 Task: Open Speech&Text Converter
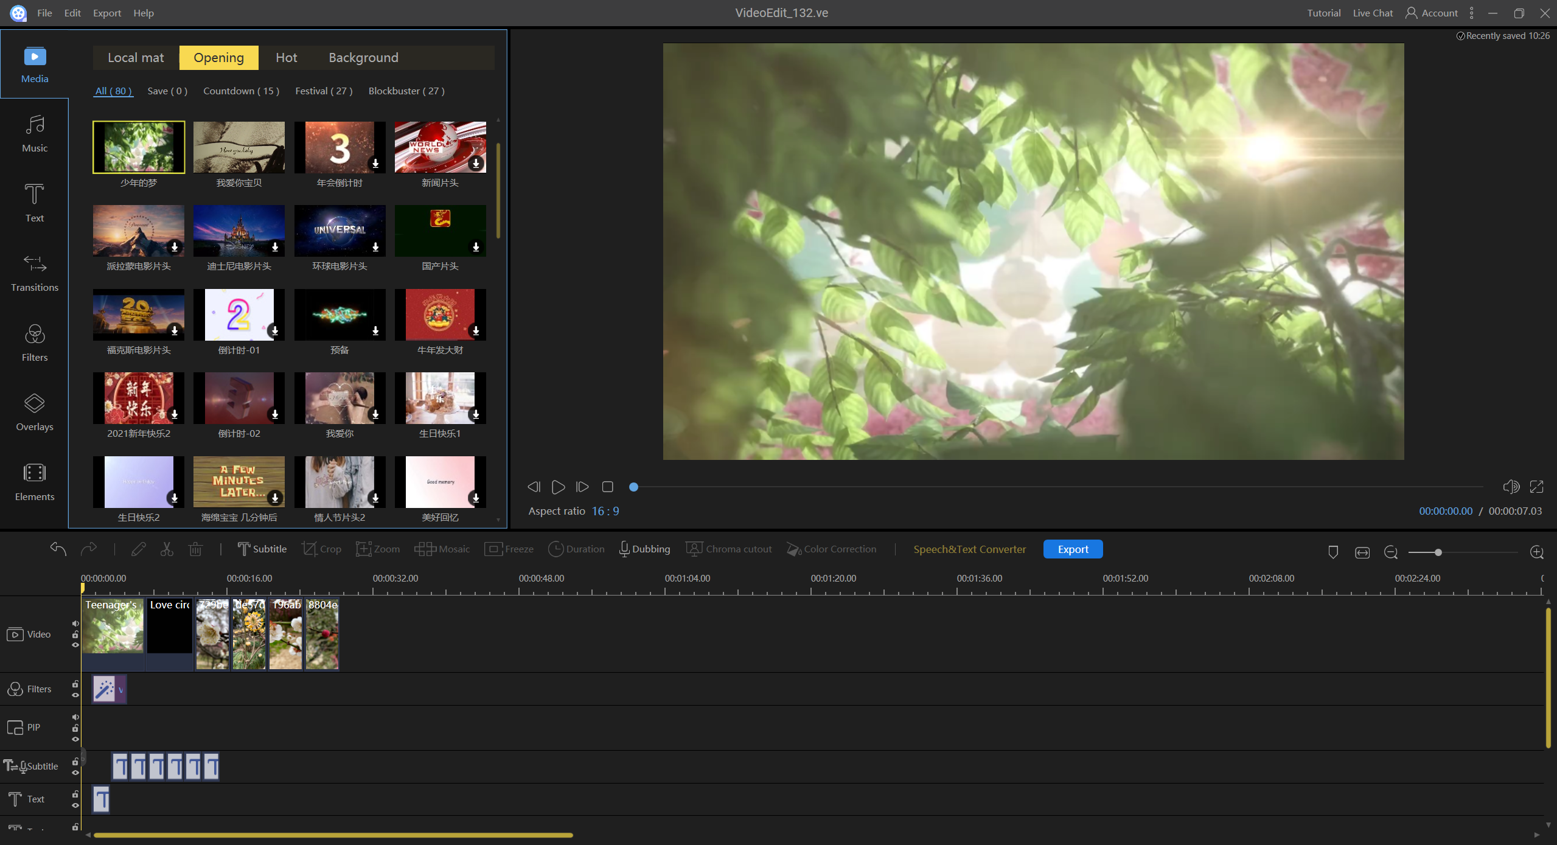point(970,549)
